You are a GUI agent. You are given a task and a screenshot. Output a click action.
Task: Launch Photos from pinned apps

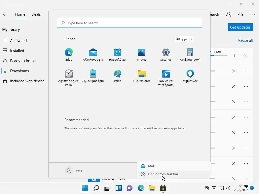pos(142,55)
